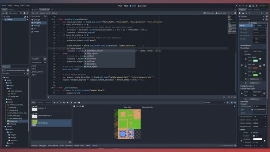Collapse the Terrain Sets section
The height and width of the screenshot is (152, 270).
click(245, 48)
